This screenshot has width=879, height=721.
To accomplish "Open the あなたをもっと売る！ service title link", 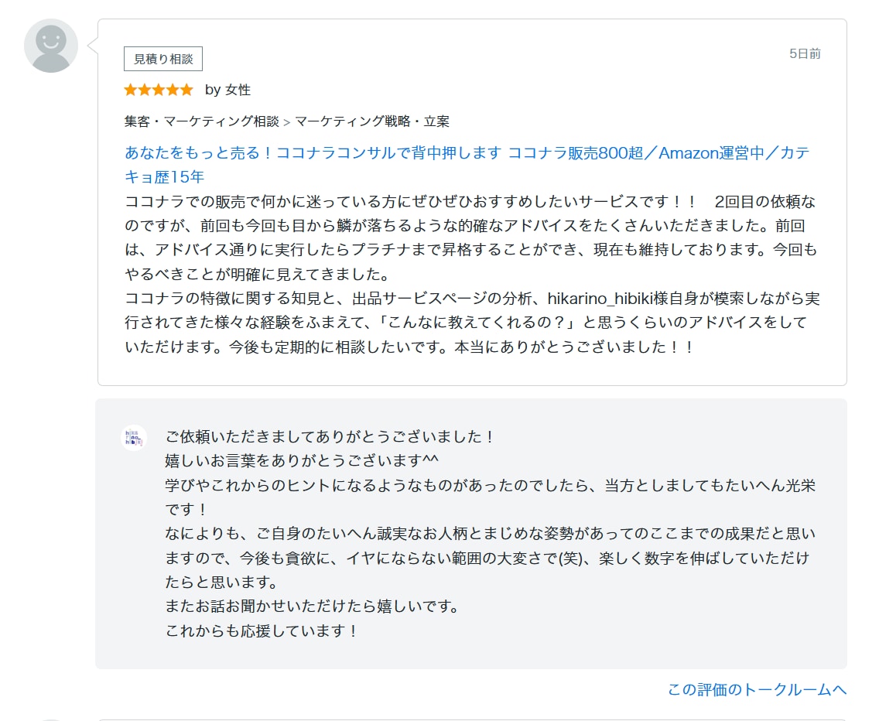I will click(467, 165).
